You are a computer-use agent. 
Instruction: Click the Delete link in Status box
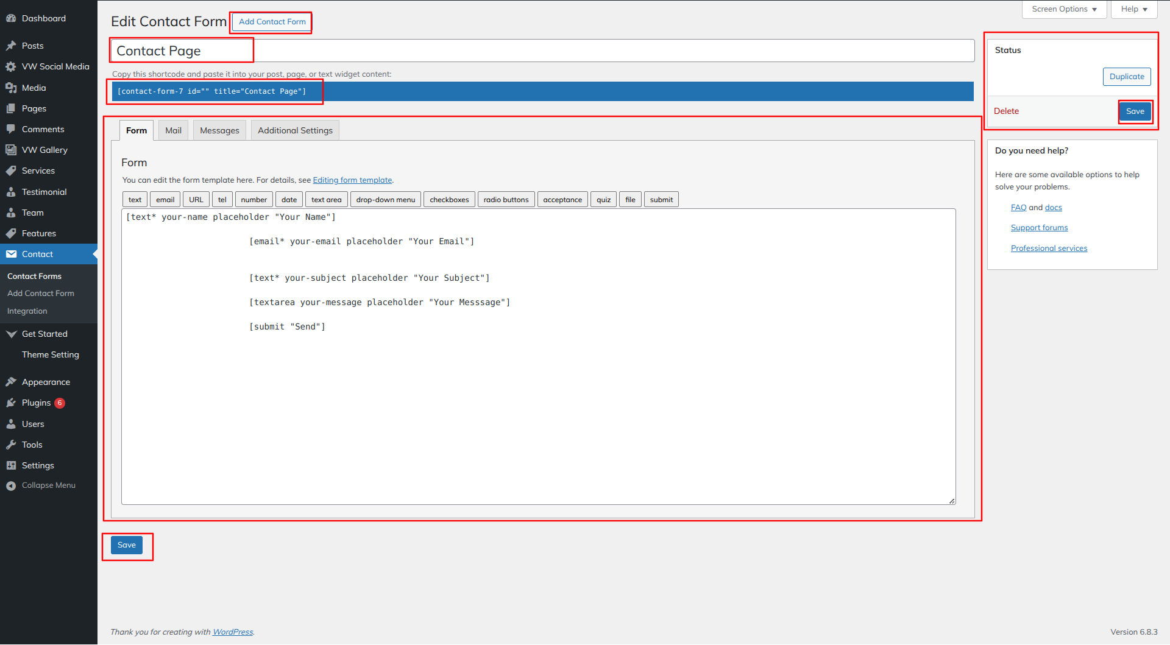tap(1006, 111)
